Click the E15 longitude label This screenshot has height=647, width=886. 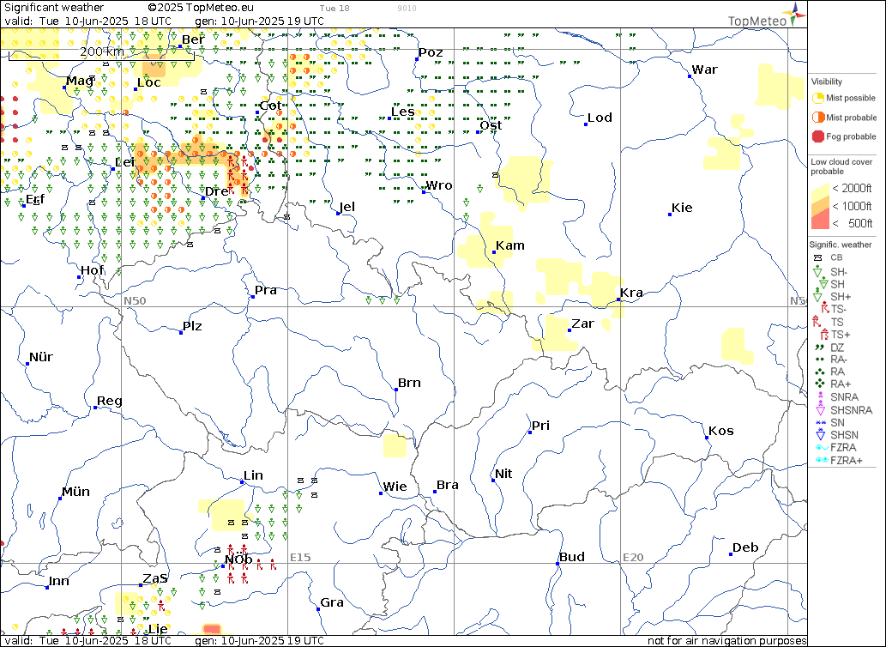pyautogui.click(x=300, y=557)
